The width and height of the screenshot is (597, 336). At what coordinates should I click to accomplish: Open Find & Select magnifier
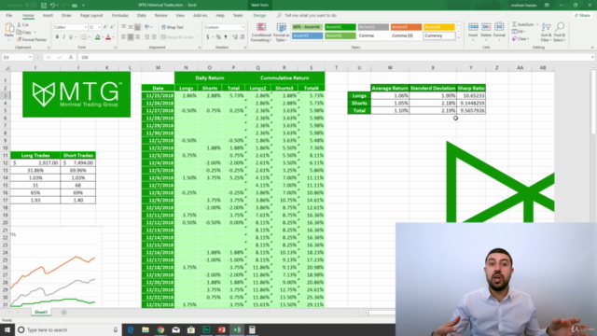(x=560, y=32)
